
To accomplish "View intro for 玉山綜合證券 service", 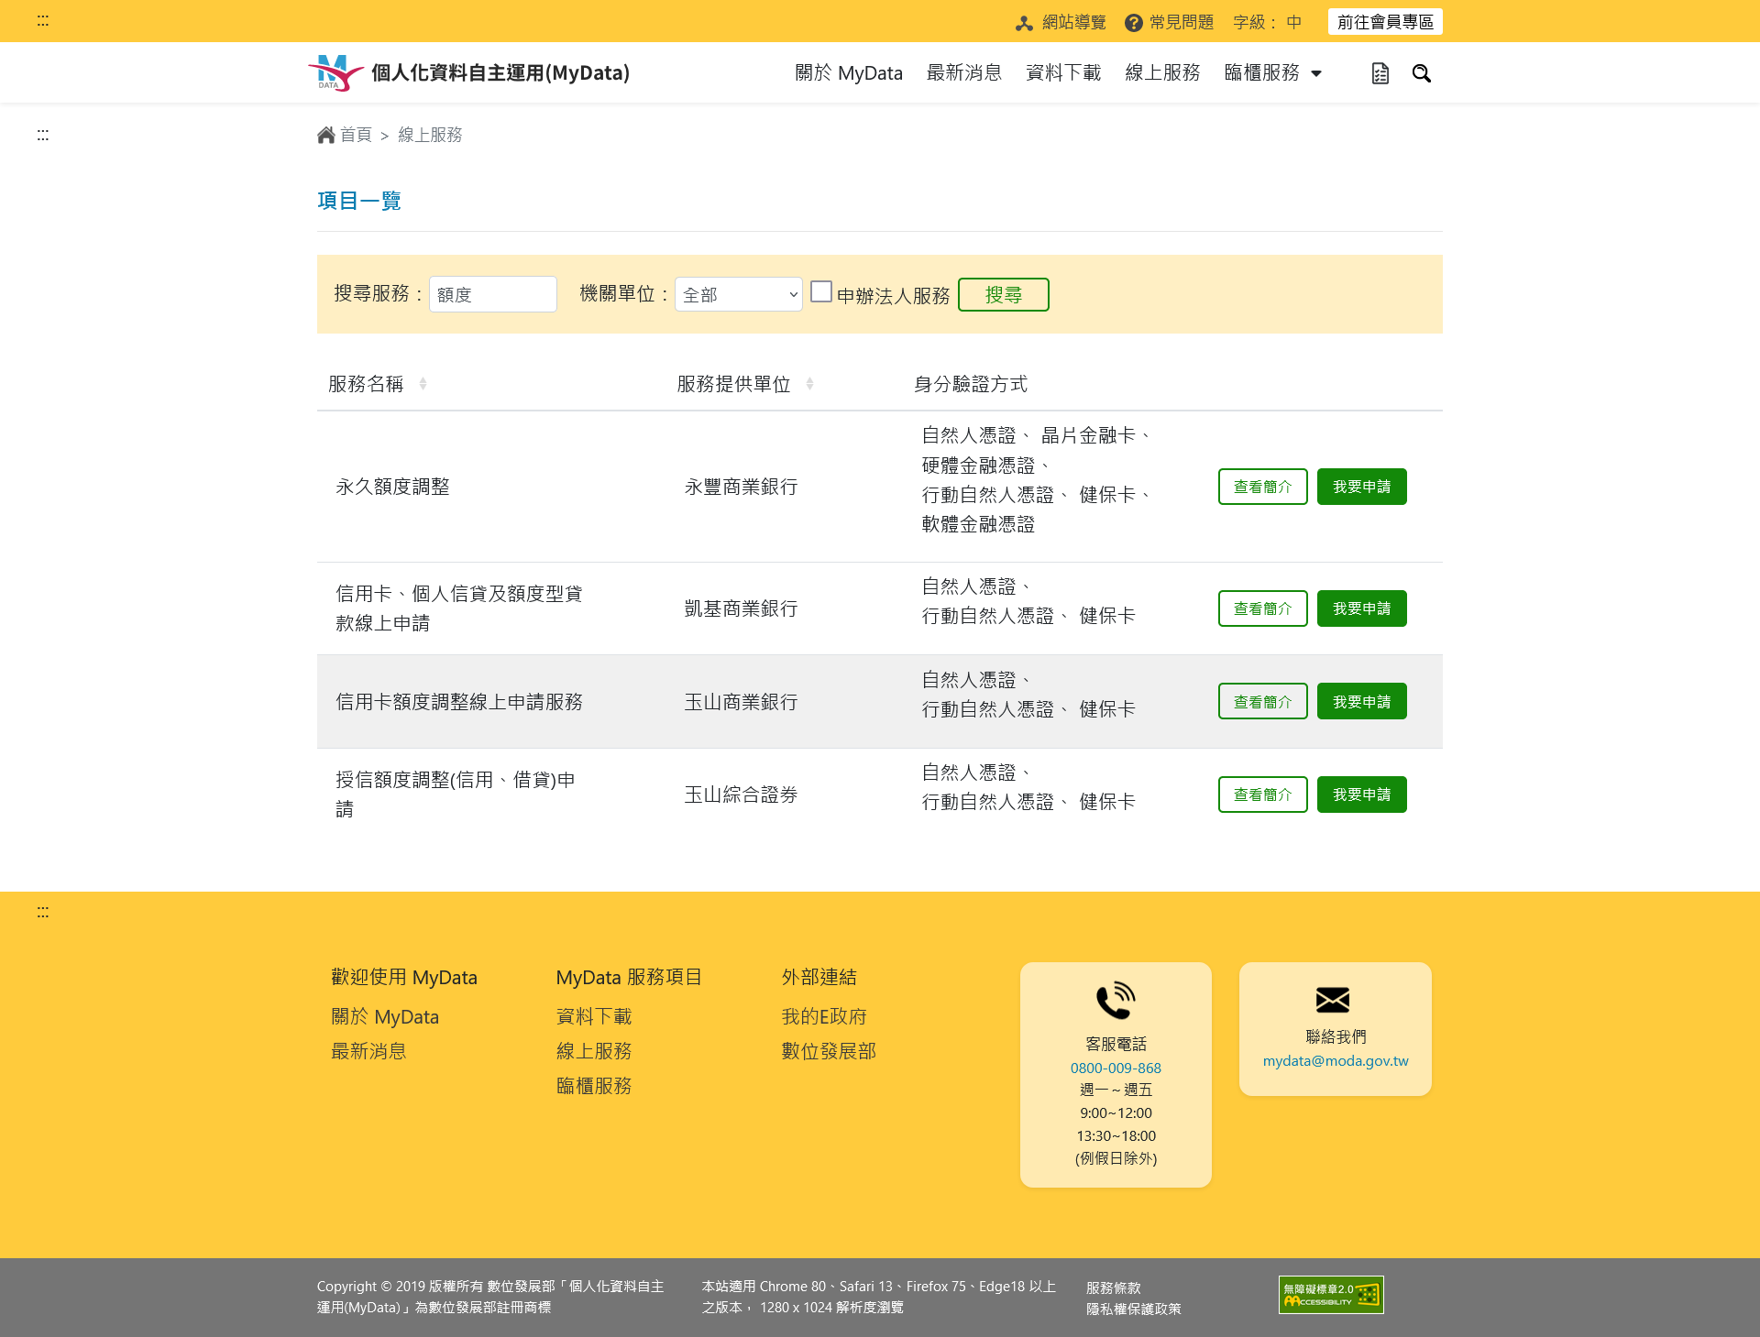I will (1262, 795).
